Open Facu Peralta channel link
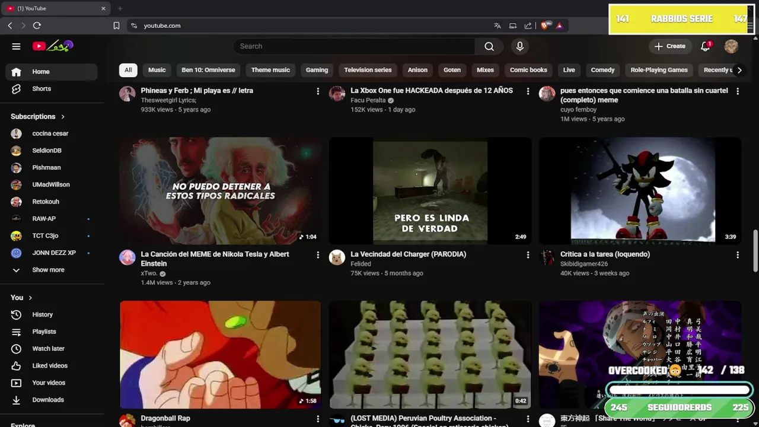Screen dimensions: 759x427 click(368, 100)
